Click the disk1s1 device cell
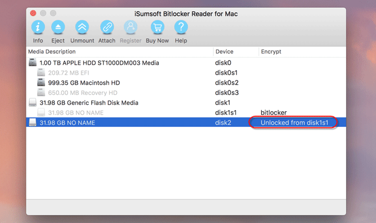 (226, 113)
